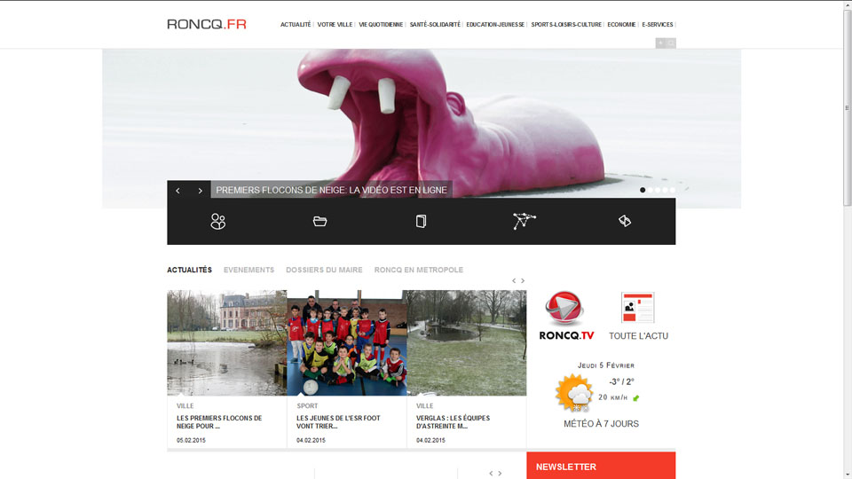Image resolution: width=852 pixels, height=479 pixels.
Task: Click the plus icon under the top menu
Action: tap(660, 43)
